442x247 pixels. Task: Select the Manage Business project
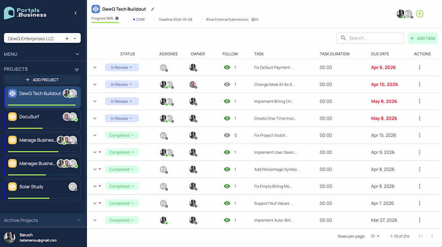(42, 144)
